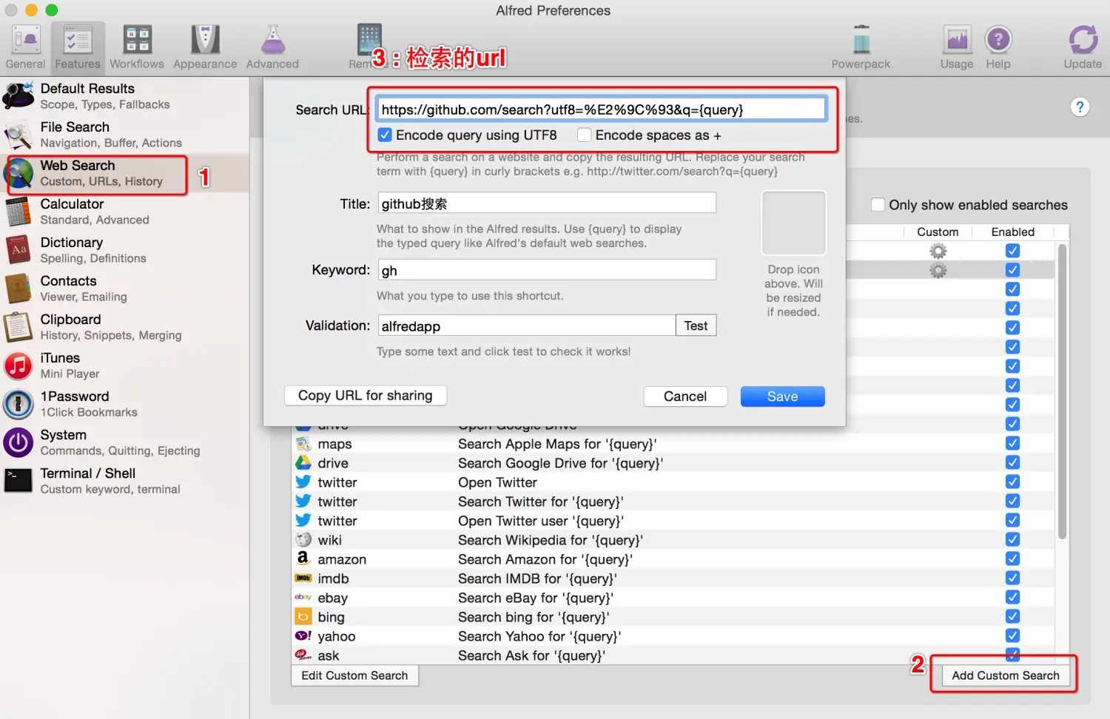Select File Search in the sidebar
The width and height of the screenshot is (1110, 719).
(x=124, y=135)
